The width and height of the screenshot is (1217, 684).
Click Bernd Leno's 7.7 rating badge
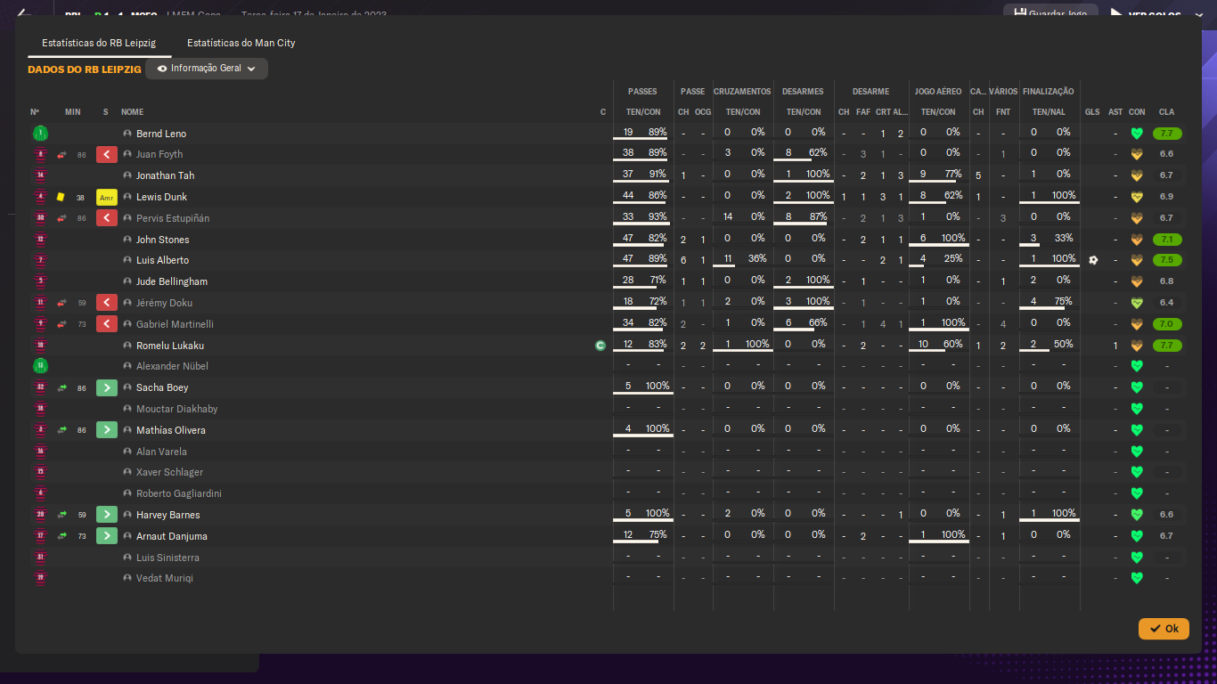pyautogui.click(x=1167, y=134)
